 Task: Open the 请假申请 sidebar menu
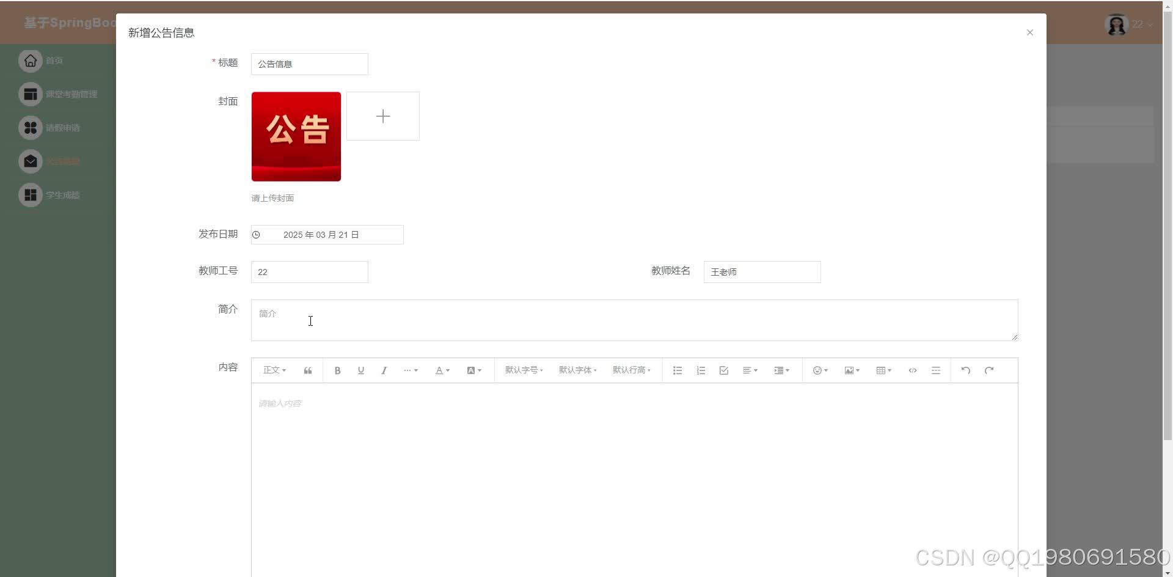click(62, 128)
